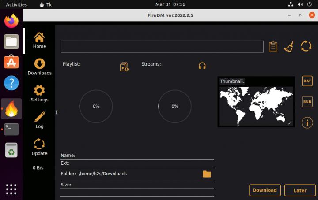The width and height of the screenshot is (318, 200).
Task: Open the Settings tab
Action: (39, 94)
